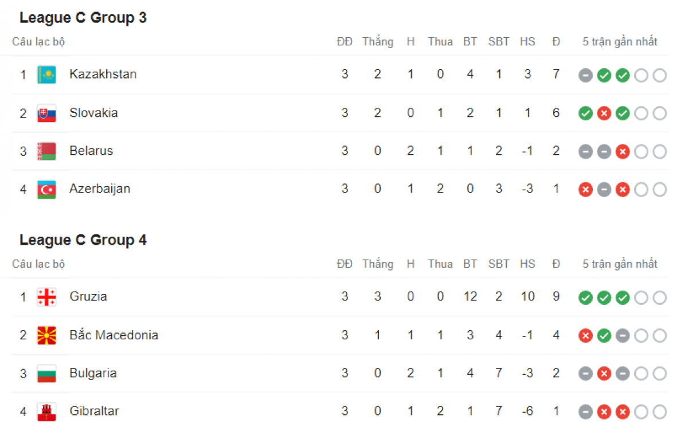Open the Bắc Macedonia team link

coord(114,335)
